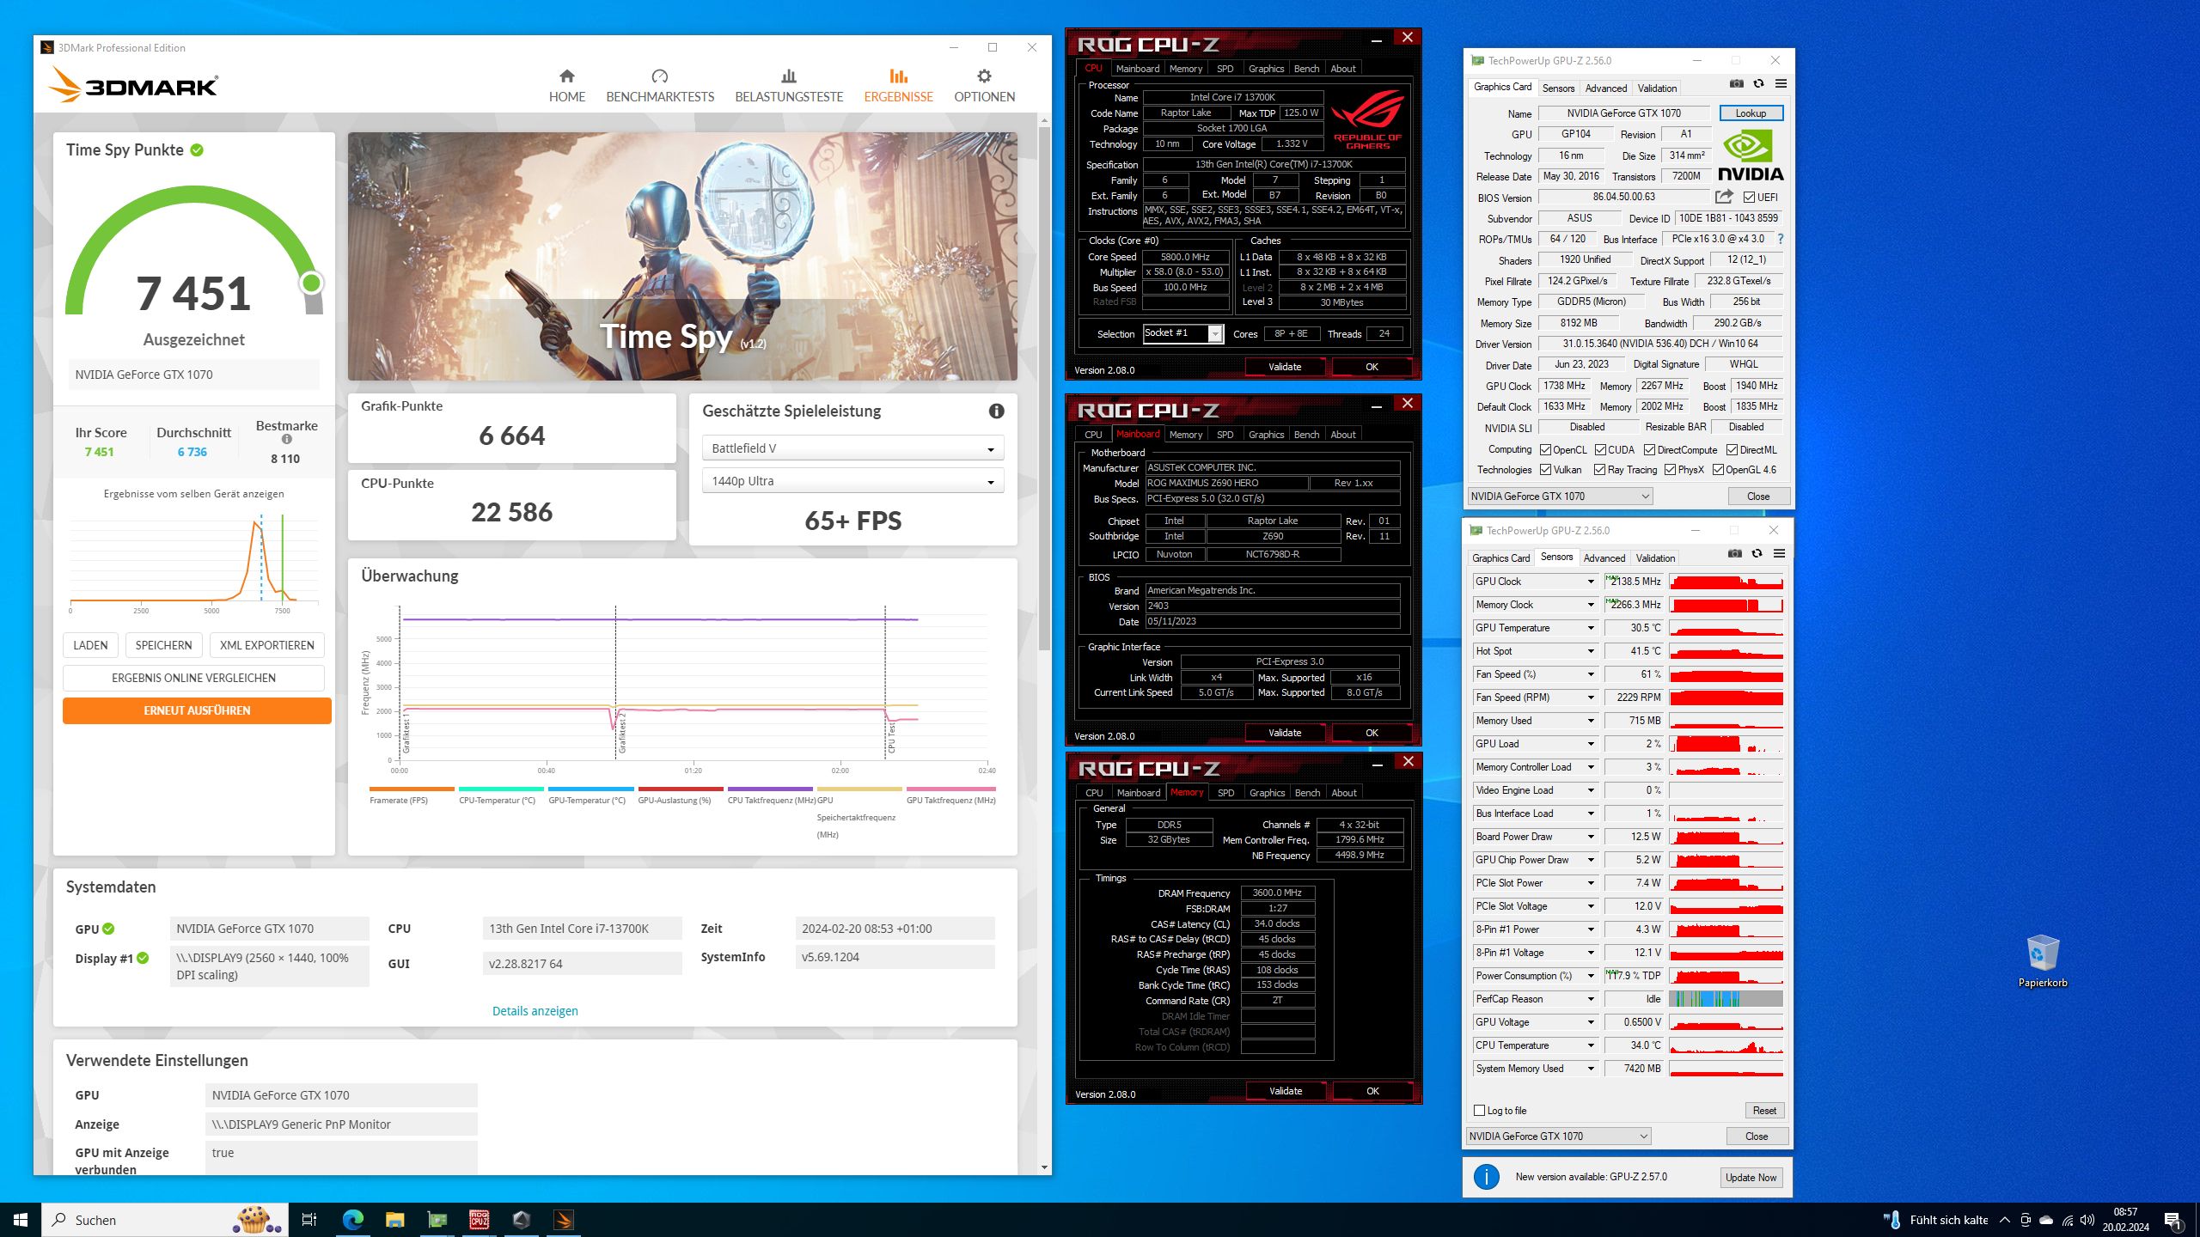Expand the PerfCap Reason sensor dropdown
This screenshot has height=1237, width=2200.
point(1591,999)
